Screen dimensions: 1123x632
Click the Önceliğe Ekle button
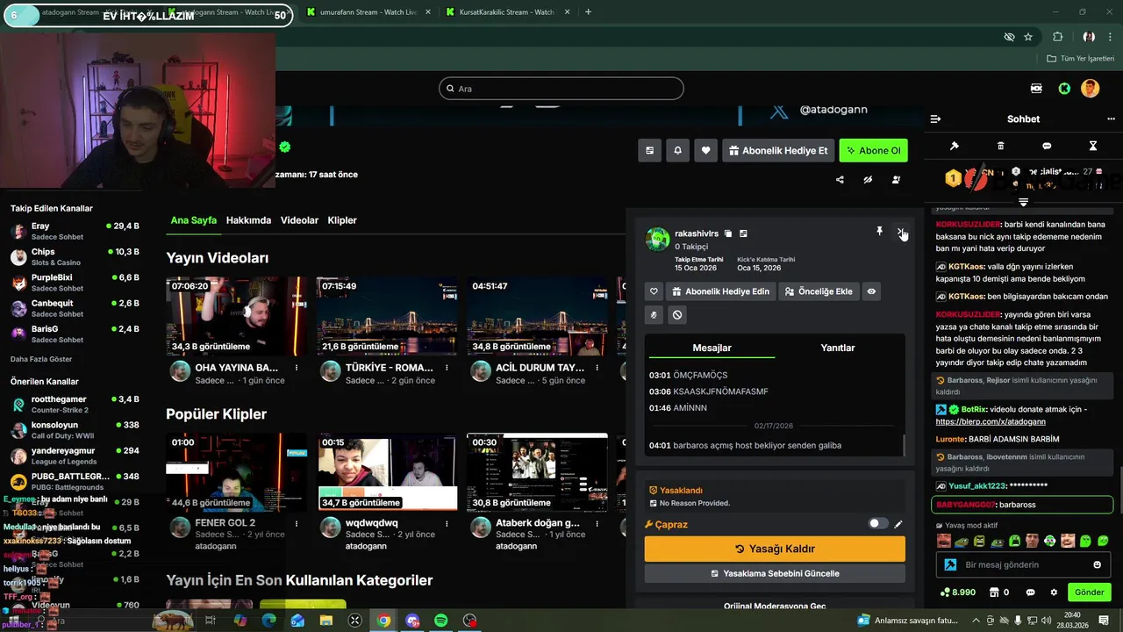tap(818, 291)
